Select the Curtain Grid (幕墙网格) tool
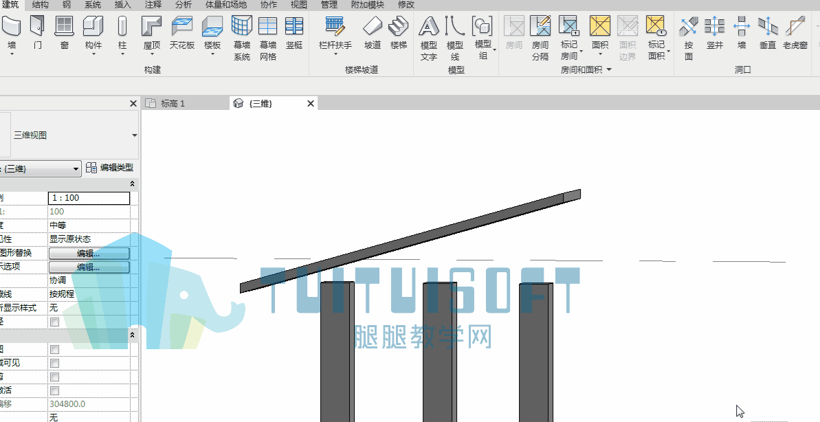820x422 pixels. tap(268, 38)
